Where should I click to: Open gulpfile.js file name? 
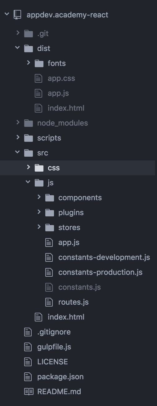click(54, 347)
